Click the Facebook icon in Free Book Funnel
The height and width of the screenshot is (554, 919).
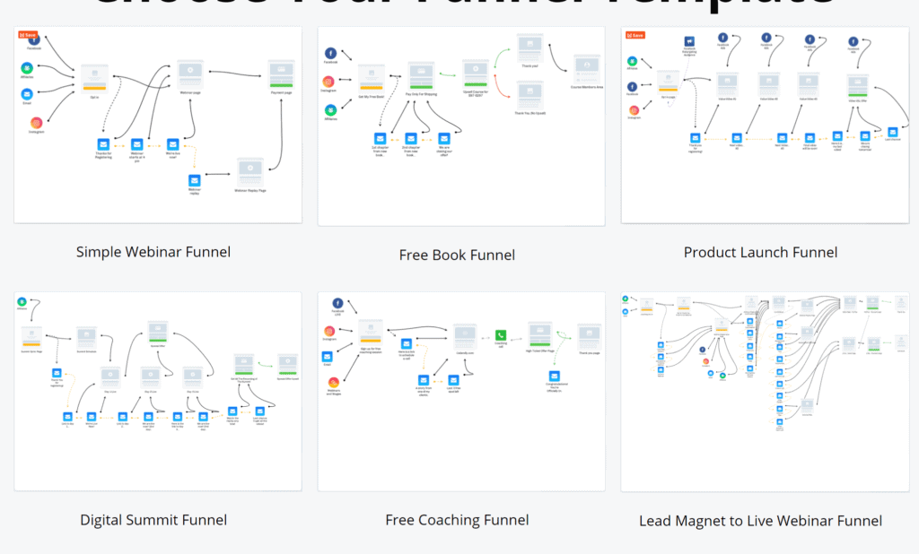click(x=330, y=53)
